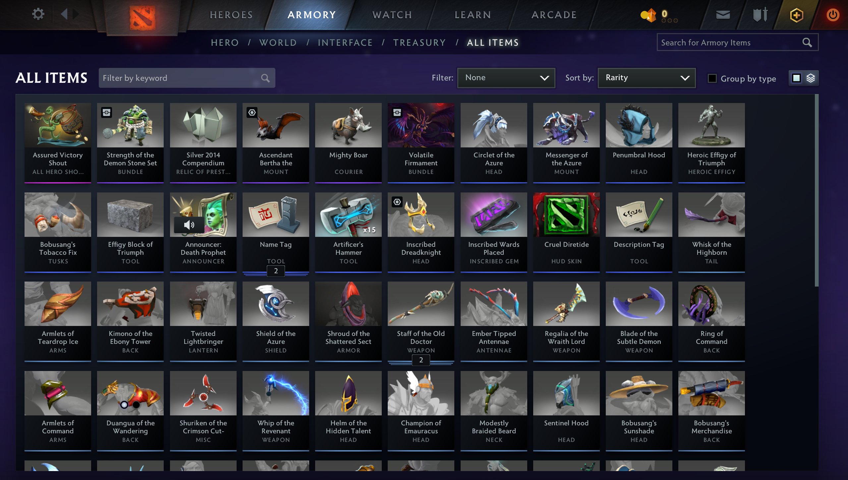The height and width of the screenshot is (480, 848).
Task: Go back with the left arrow icon
Action: [x=64, y=14]
